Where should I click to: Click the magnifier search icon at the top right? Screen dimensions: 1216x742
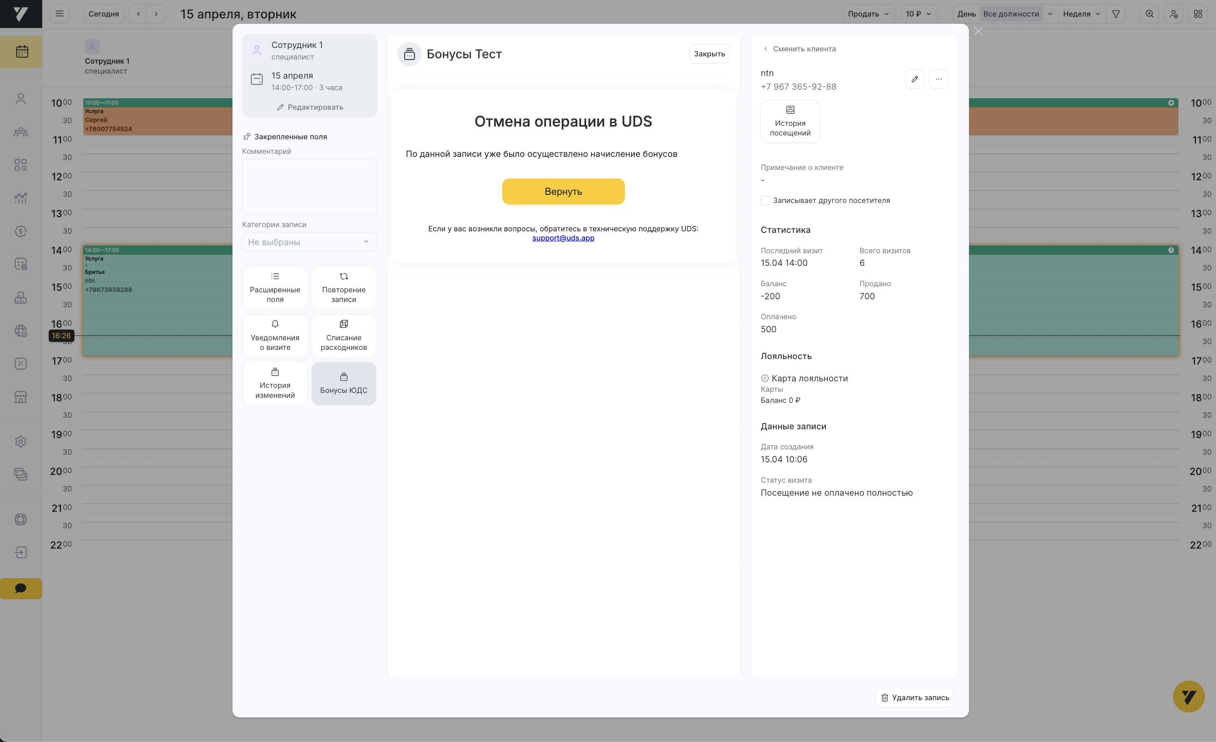[x=1149, y=14]
